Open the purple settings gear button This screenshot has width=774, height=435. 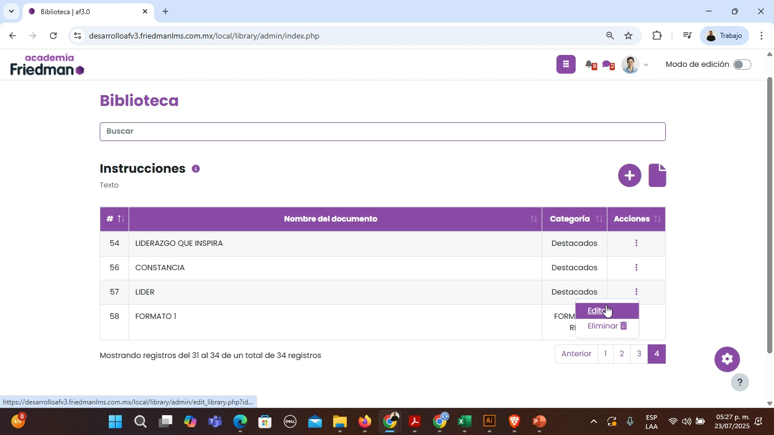[727, 359]
